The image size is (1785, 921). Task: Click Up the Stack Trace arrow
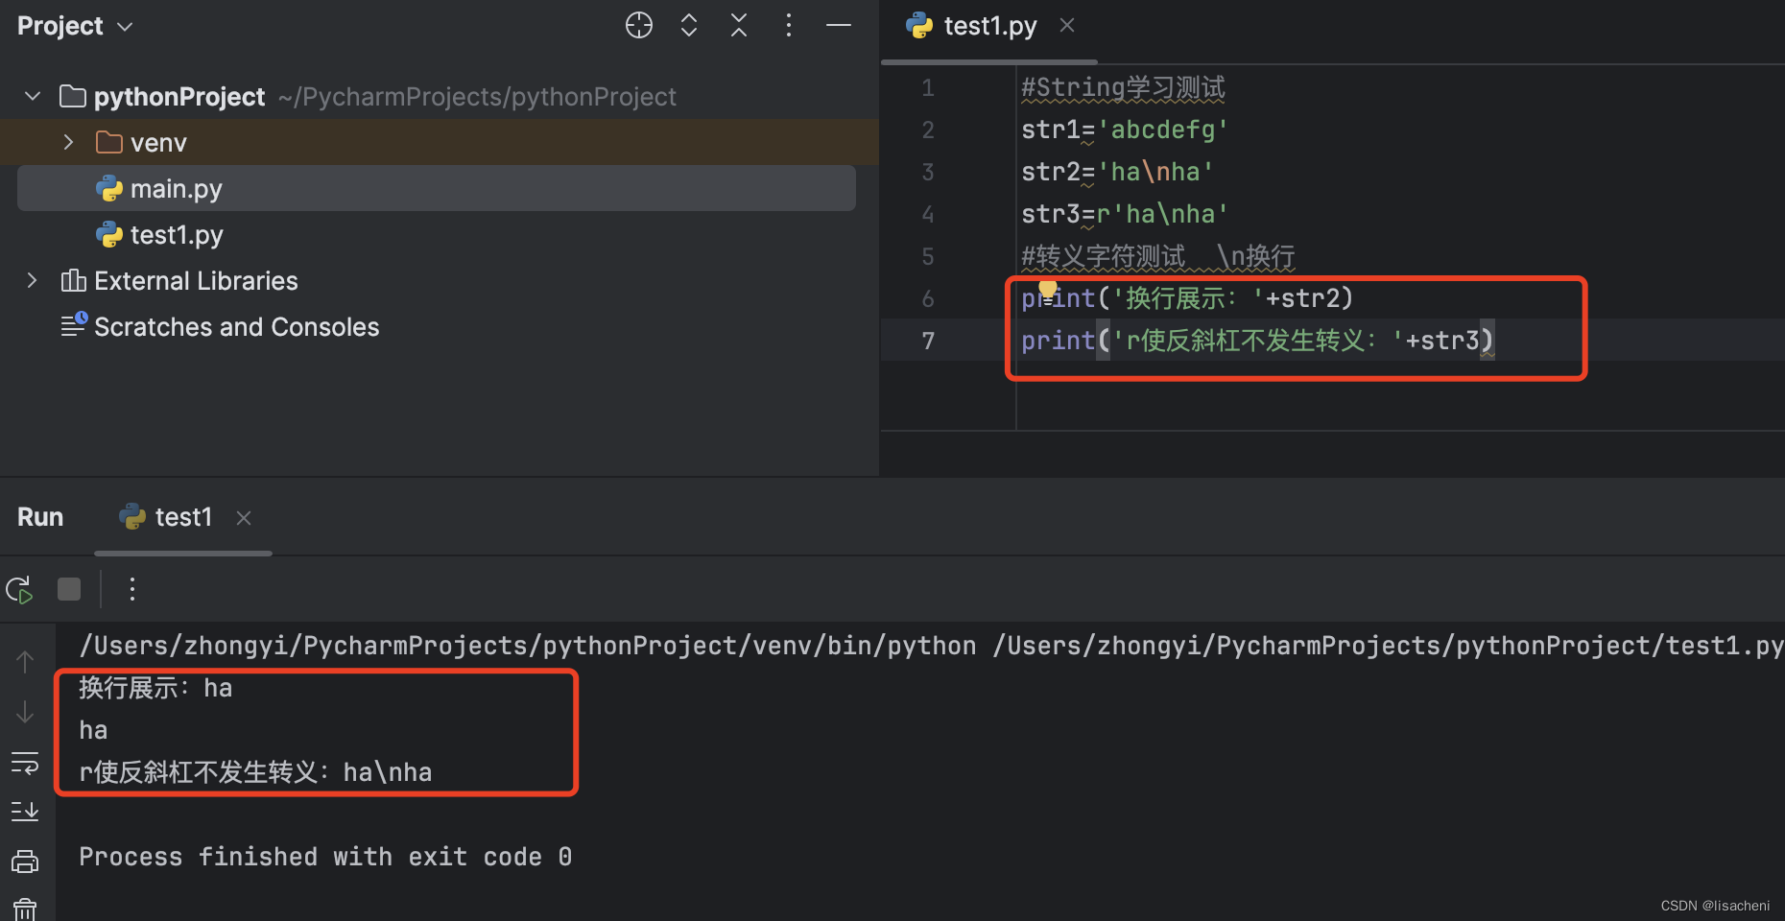(25, 661)
